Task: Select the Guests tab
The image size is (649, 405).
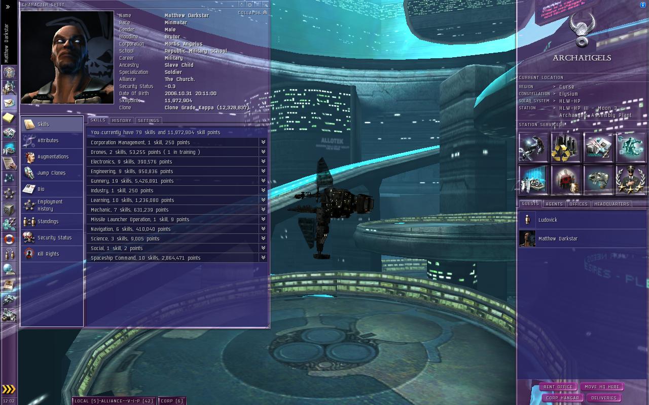Action: (530, 204)
